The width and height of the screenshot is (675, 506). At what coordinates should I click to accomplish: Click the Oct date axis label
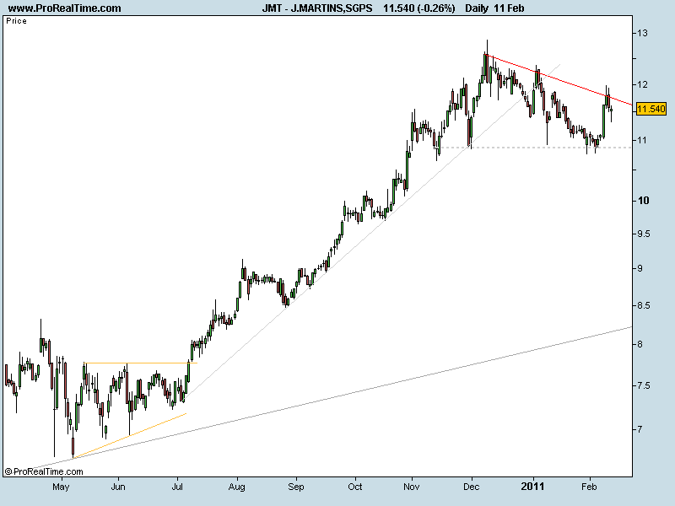(355, 487)
